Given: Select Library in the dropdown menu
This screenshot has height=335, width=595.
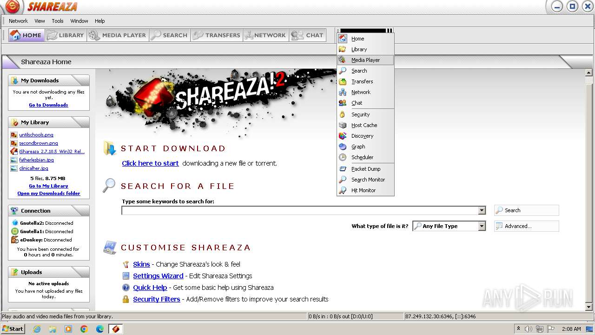Looking at the screenshot, I should tap(365, 49).
